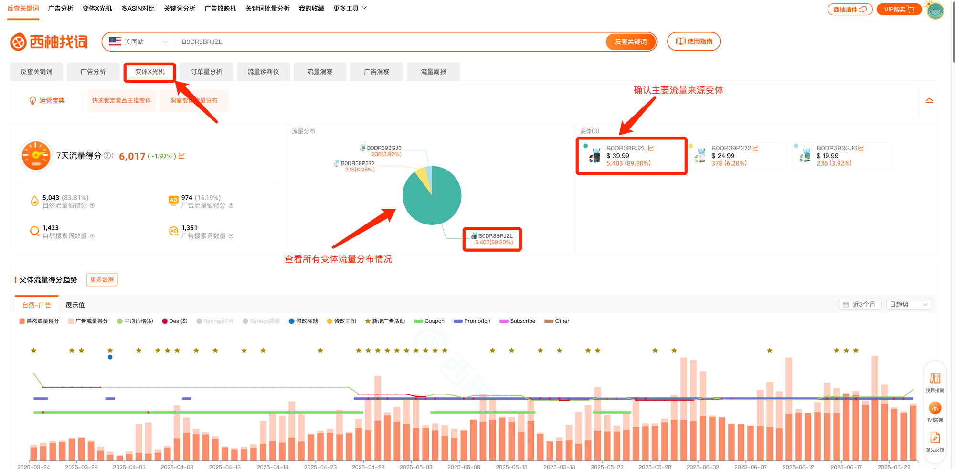The height and width of the screenshot is (469, 955).
Task: Toggle the 广告流量得分 legend series
Action: pos(88,321)
